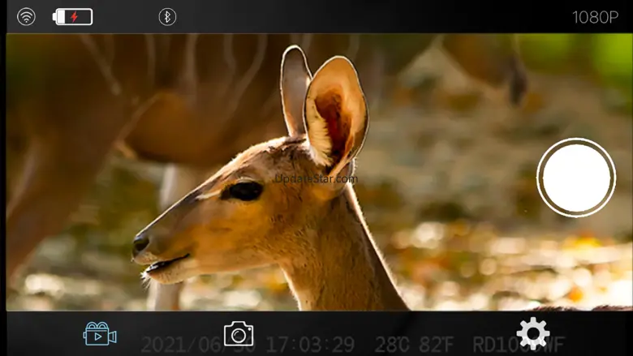Switch to video recording mode
The height and width of the screenshot is (356, 633).
click(x=100, y=334)
